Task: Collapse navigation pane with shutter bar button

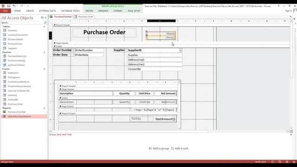Action: tap(45, 18)
